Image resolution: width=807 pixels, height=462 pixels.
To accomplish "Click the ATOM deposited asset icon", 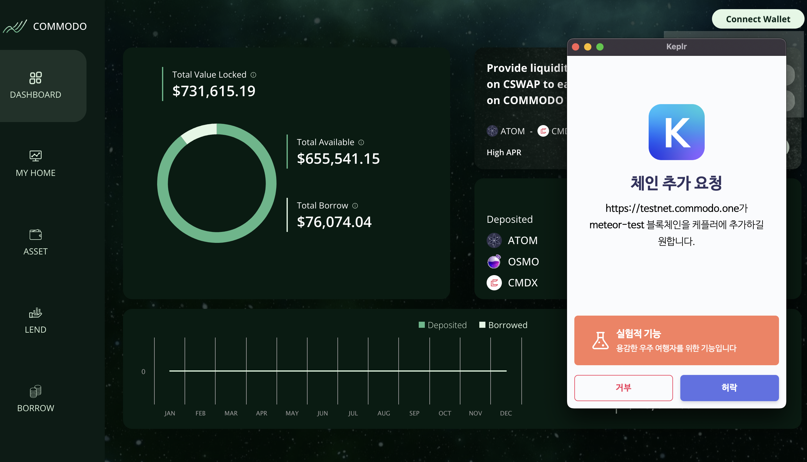I will coord(494,240).
